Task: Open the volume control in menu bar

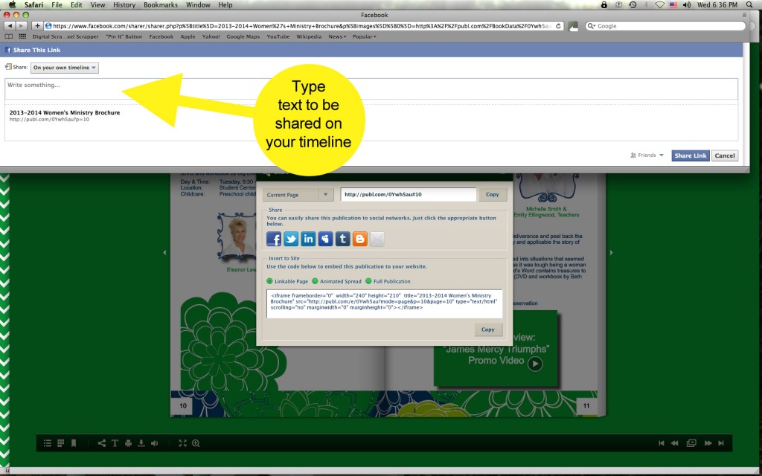Action: click(x=687, y=5)
